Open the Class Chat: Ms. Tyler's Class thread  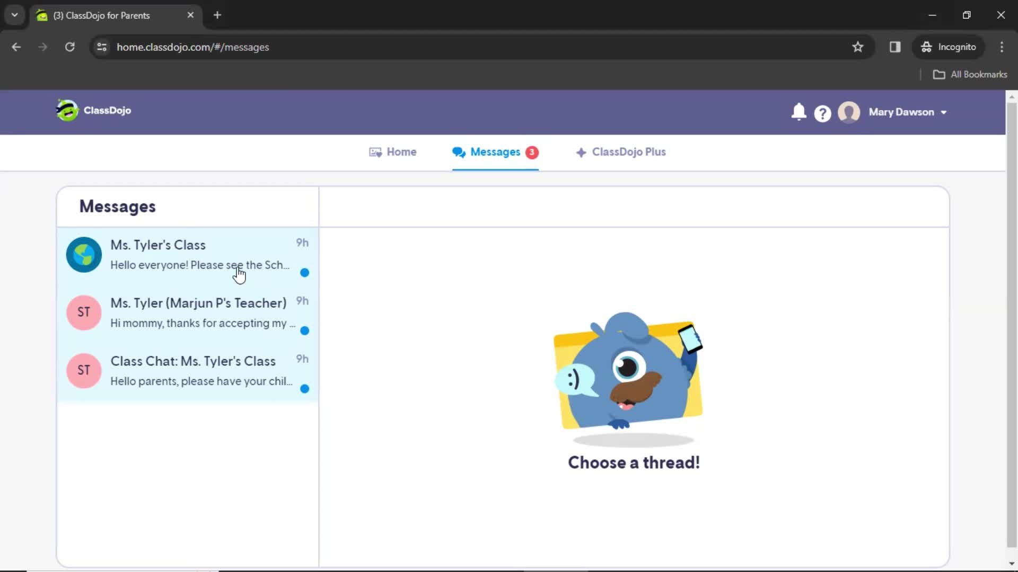click(x=188, y=372)
